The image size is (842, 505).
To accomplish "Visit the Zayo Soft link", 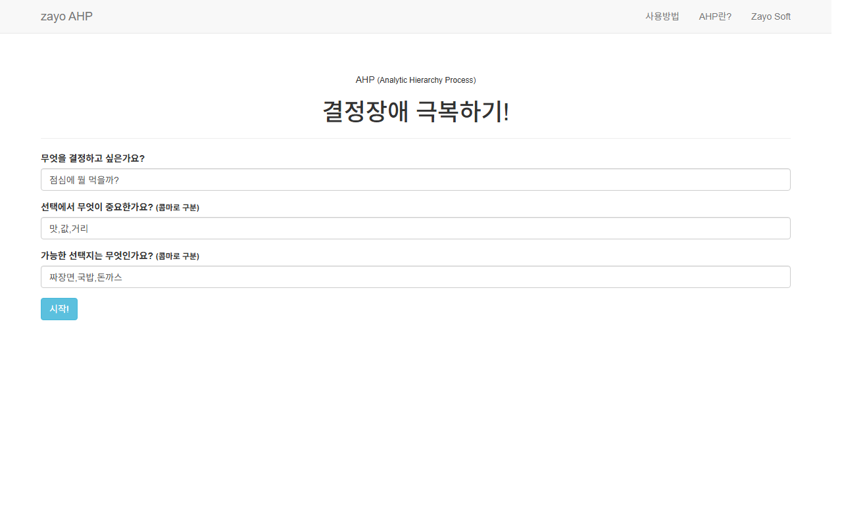I will tap(770, 16).
